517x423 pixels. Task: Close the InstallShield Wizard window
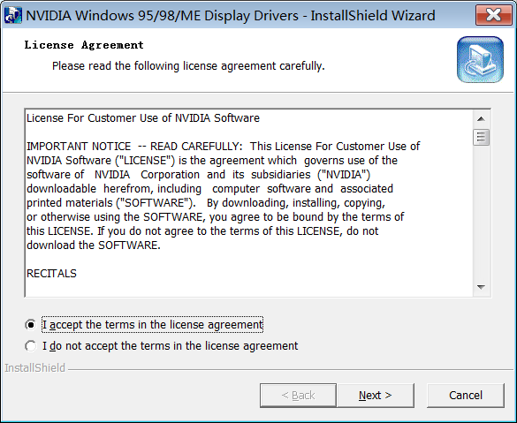pyautogui.click(x=494, y=15)
